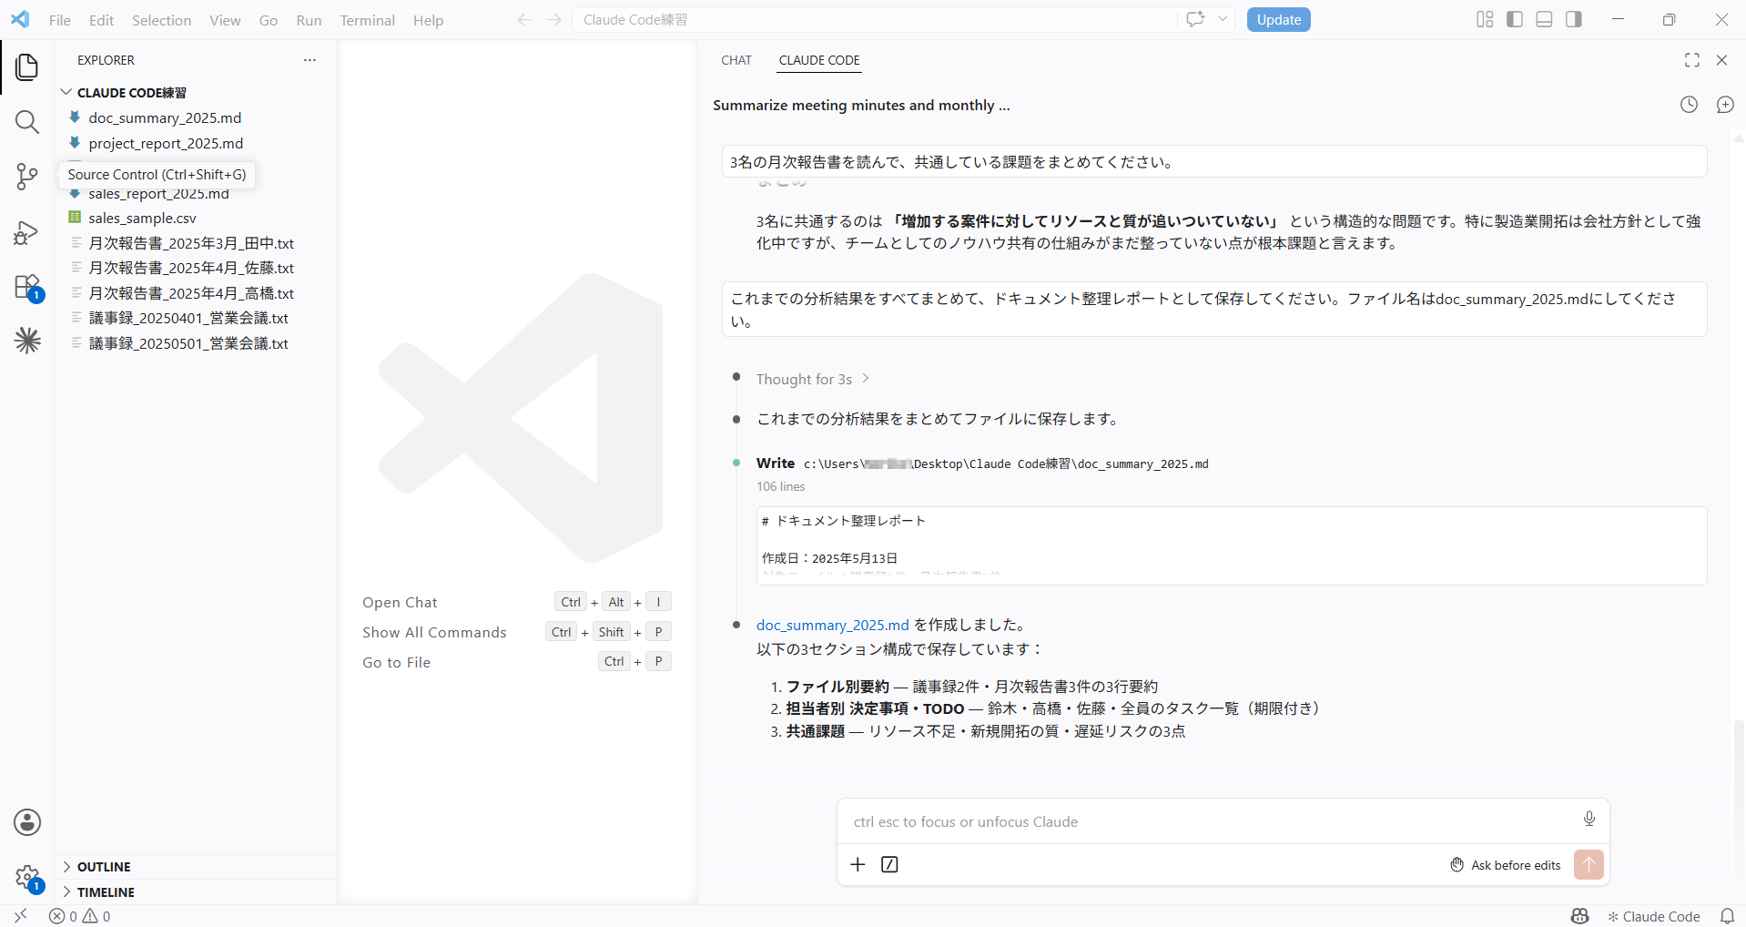
Task: Go forward with navigation arrow
Action: point(554,20)
